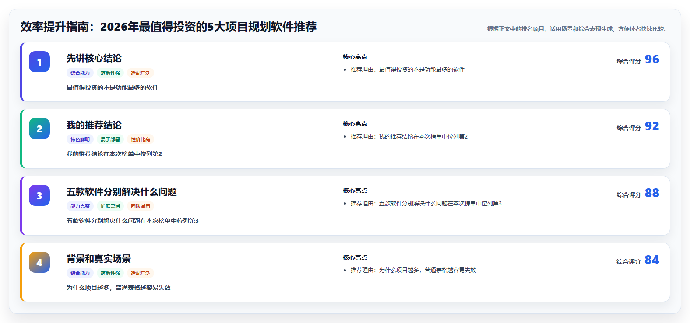Click the score value 88

pyautogui.click(x=652, y=193)
